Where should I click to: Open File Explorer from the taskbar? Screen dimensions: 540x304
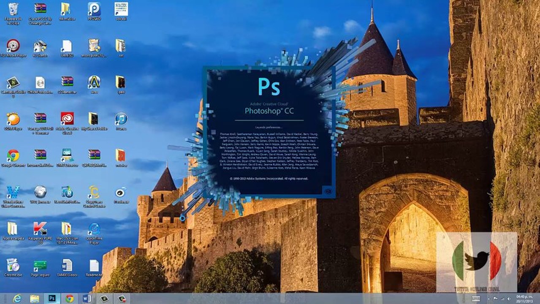click(x=35, y=299)
